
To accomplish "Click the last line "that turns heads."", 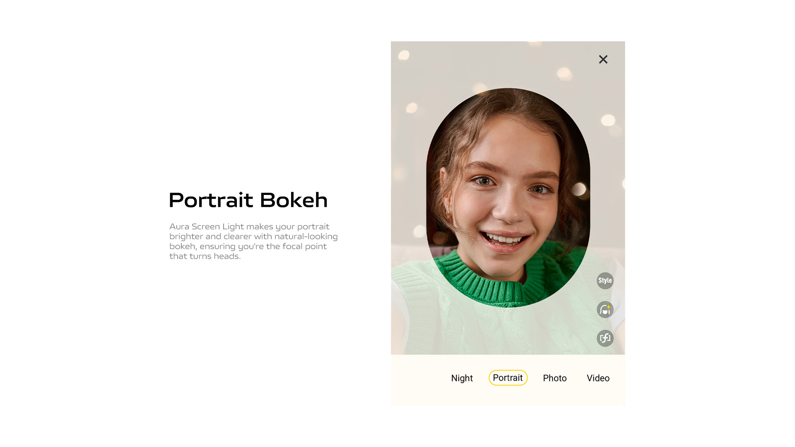I will coord(205,256).
